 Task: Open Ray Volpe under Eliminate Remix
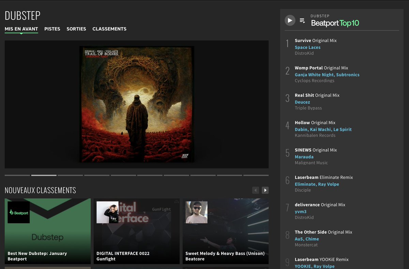[x=328, y=184]
